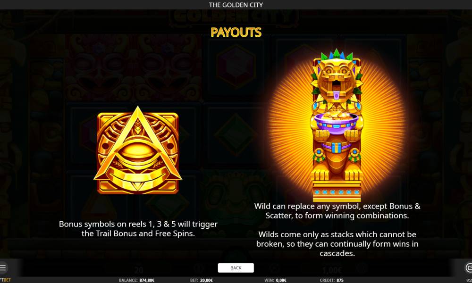Click the Bet 20,00€ readout
472x283 pixels.
202,280
